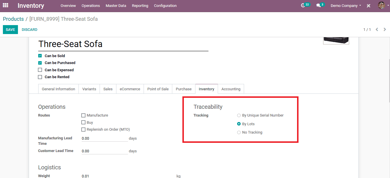Open Demo Company dropdown
The image size is (390, 178).
(x=346, y=6)
